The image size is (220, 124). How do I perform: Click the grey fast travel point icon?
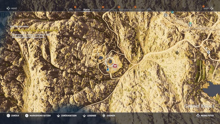coord(166,15)
